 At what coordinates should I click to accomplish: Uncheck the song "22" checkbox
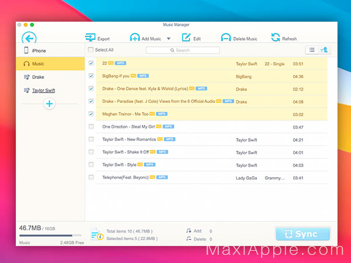pos(91,63)
